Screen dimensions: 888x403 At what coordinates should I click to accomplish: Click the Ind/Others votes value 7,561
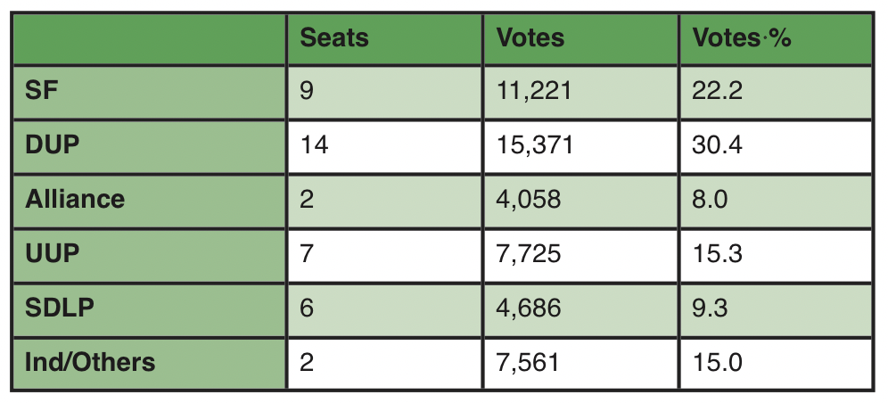pyautogui.click(x=529, y=362)
